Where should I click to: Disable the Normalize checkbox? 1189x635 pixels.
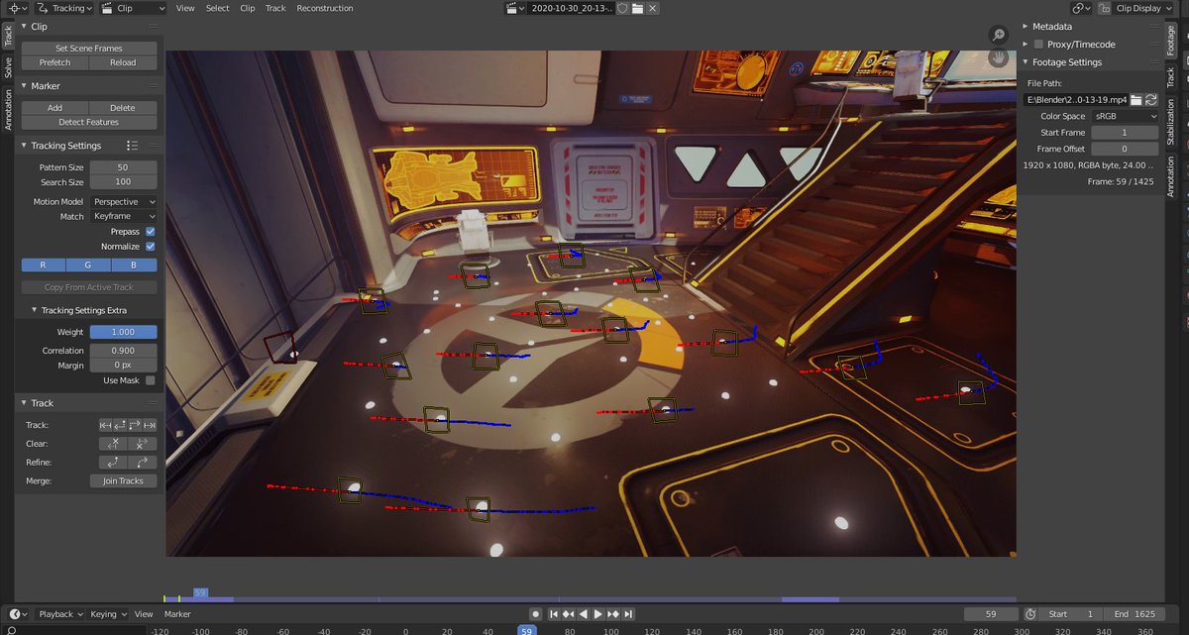[x=151, y=246]
